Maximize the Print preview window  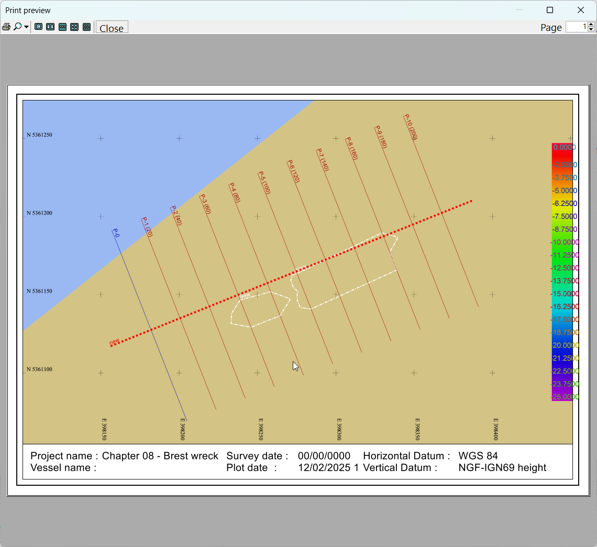tap(550, 10)
